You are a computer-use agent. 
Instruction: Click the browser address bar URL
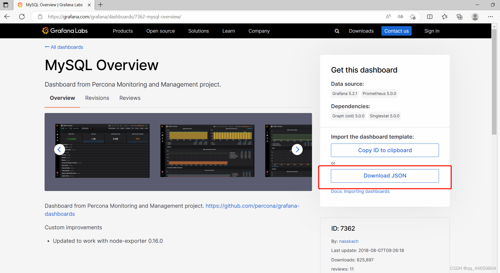pyautogui.click(x=115, y=17)
